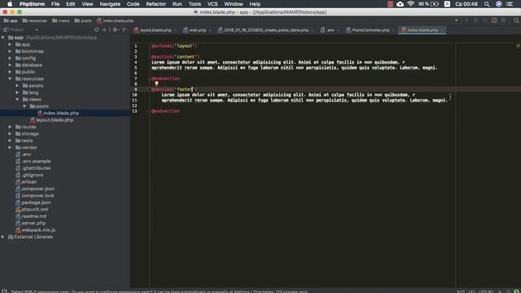Open the File menu
521x293 pixels.
(55, 4)
